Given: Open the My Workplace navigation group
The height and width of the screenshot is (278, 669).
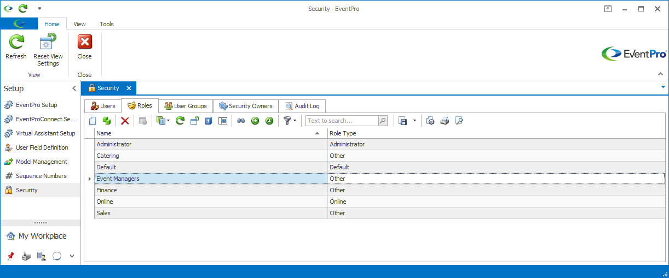Looking at the screenshot, I should tap(41, 236).
